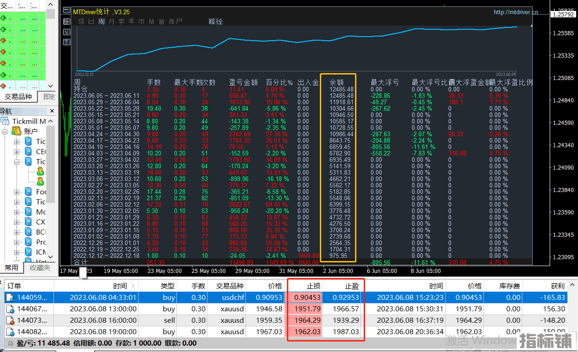Expand the ICM server node
The height and width of the screenshot is (352, 578).
pyautogui.click(x=17, y=252)
